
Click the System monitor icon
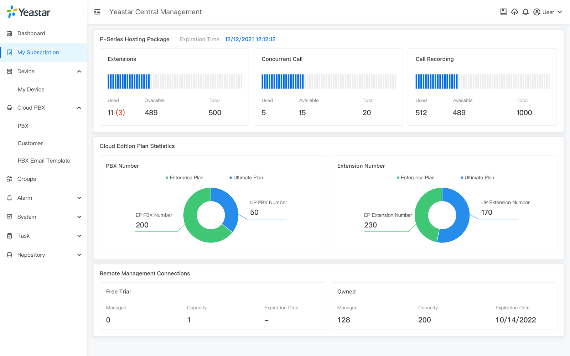[x=10, y=217]
